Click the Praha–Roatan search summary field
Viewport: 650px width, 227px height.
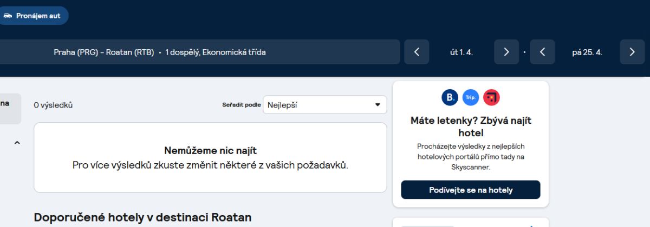(x=160, y=52)
